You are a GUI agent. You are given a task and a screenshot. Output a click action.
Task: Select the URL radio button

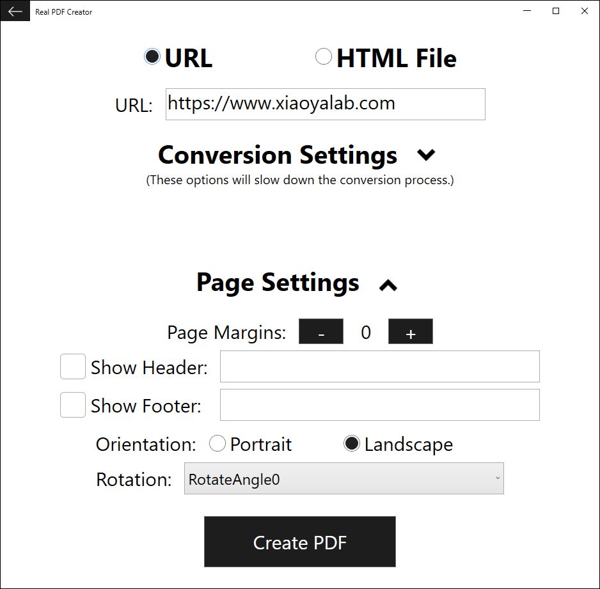click(152, 56)
